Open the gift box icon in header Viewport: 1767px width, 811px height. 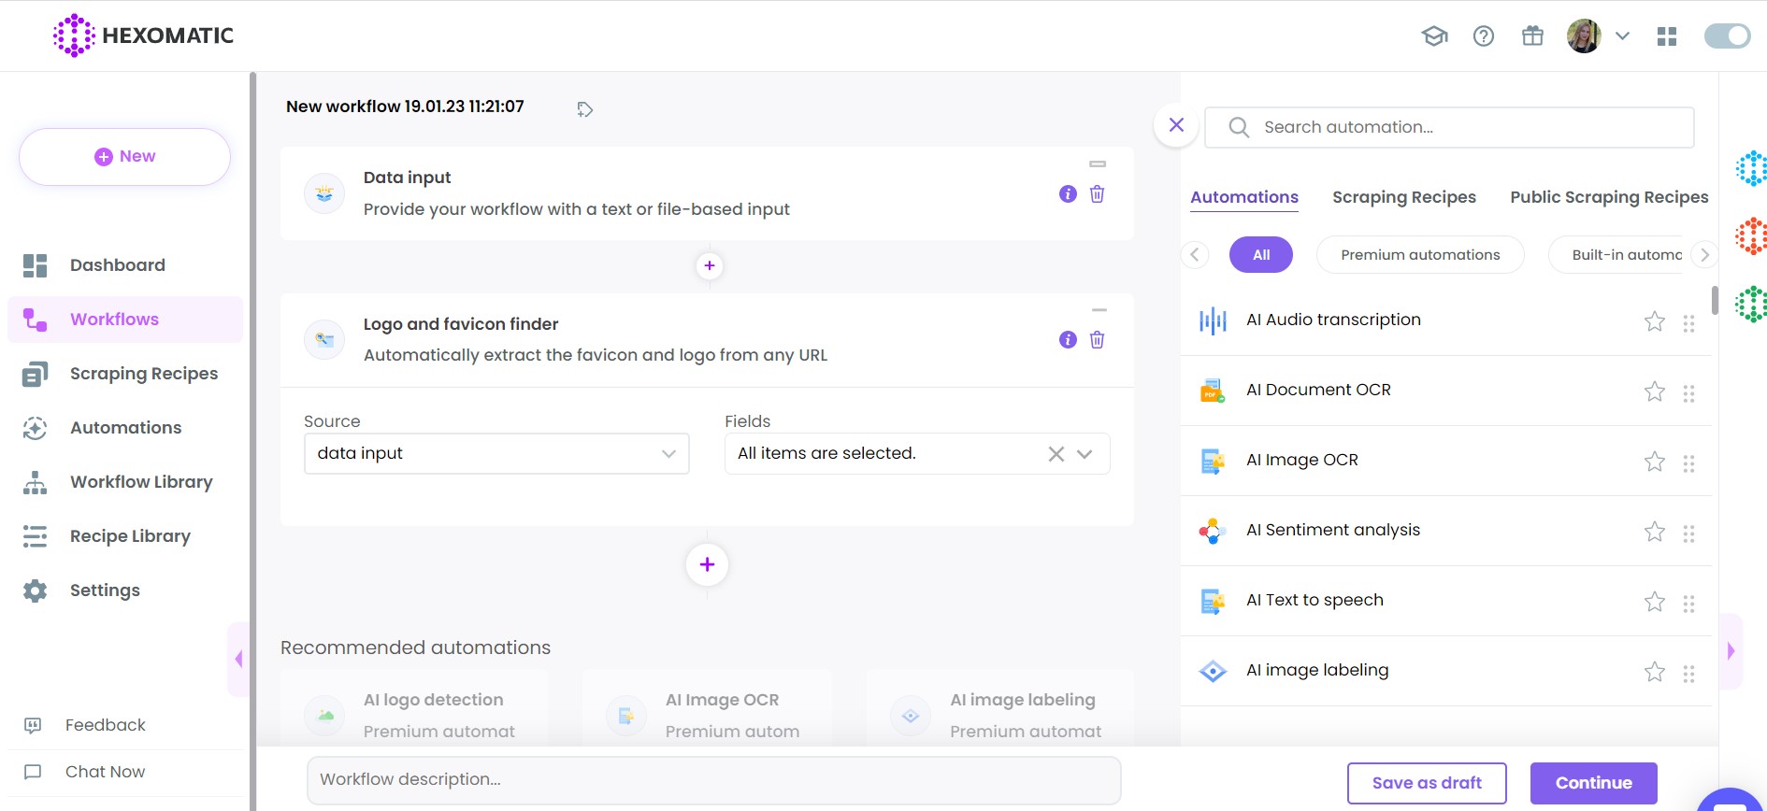tap(1532, 36)
